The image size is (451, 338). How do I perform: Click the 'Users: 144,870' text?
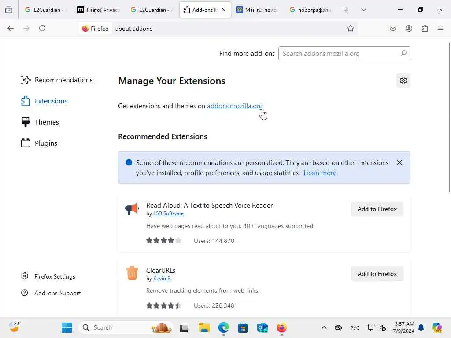(214, 241)
